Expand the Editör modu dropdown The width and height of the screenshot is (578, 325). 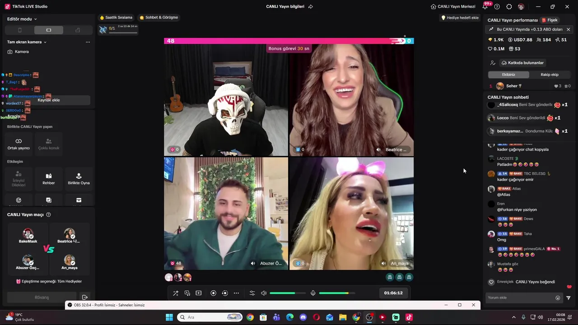[x=22, y=19]
